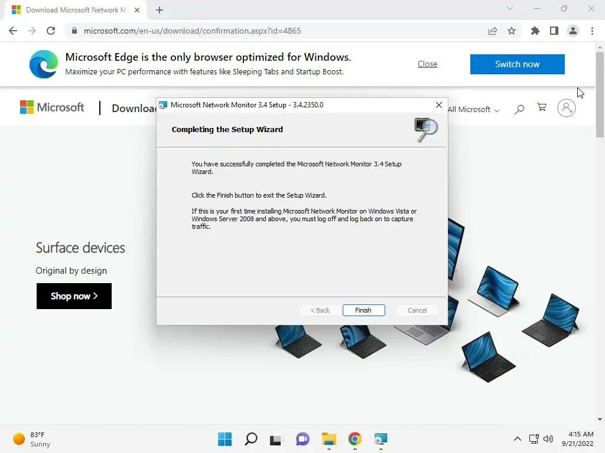
Task: Open Chrome tab search chevron
Action: point(510,8)
